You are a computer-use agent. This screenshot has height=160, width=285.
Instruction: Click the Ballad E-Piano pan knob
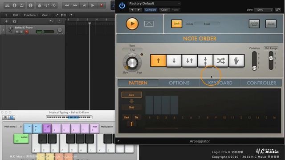pos(60,30)
